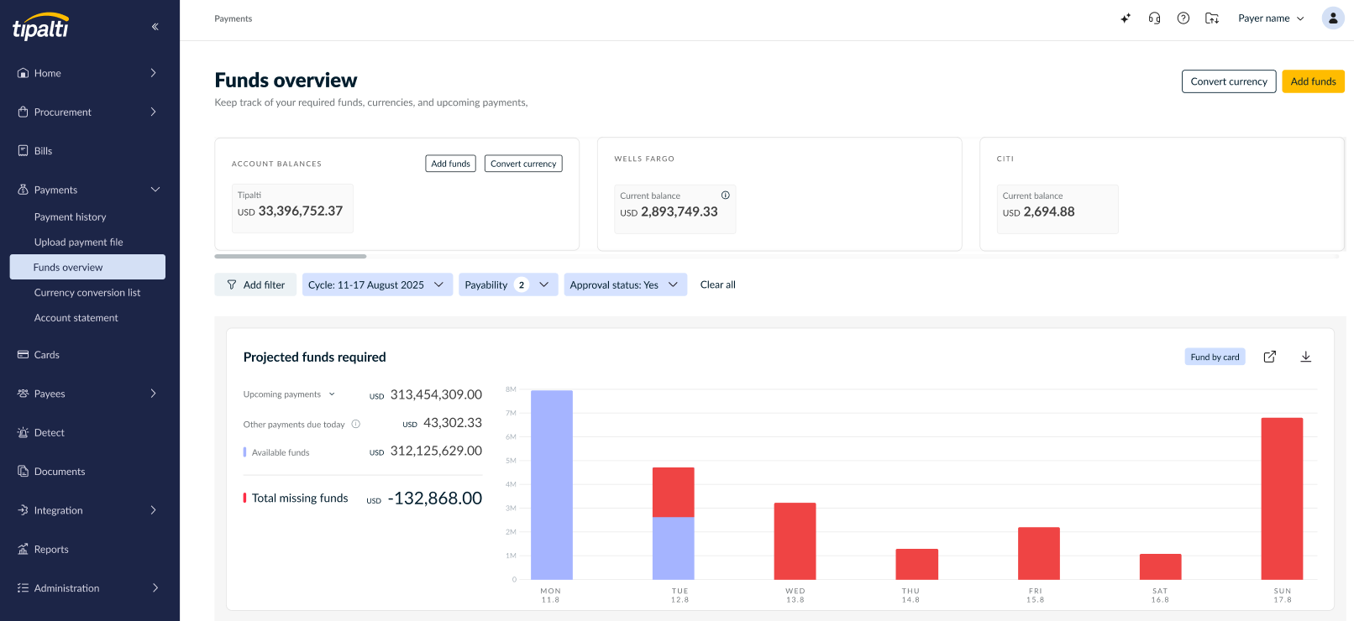Collapse the sidebar with double-chevron icon
The width and height of the screenshot is (1354, 621).
point(155,27)
